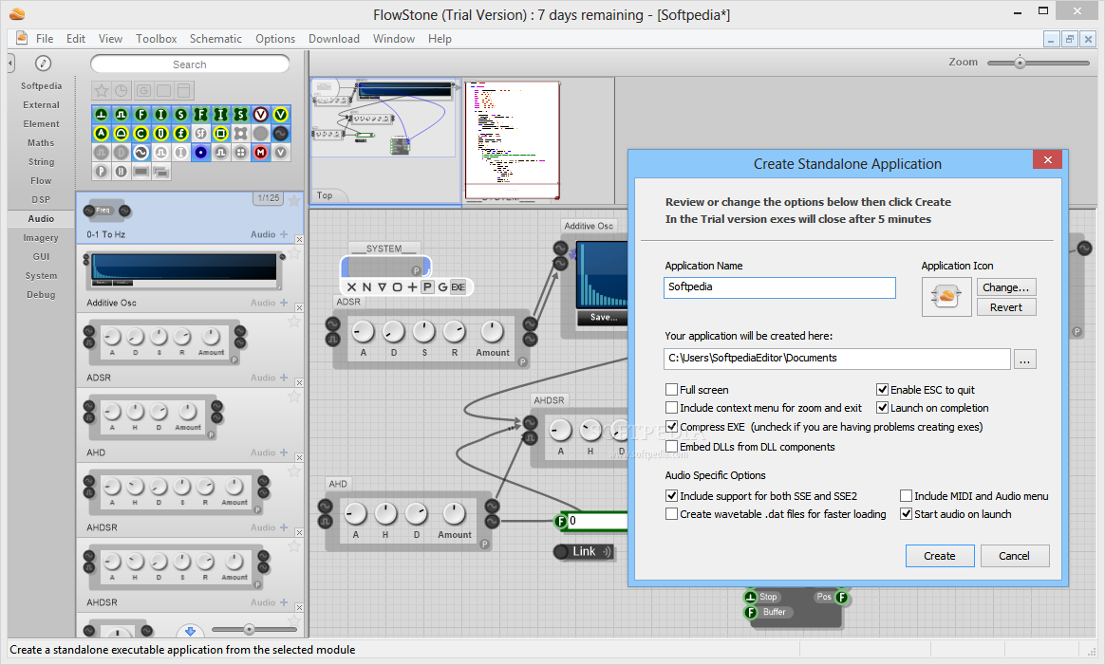Select the Imagery tag in sidebar
The height and width of the screenshot is (665, 1105).
[x=41, y=237]
